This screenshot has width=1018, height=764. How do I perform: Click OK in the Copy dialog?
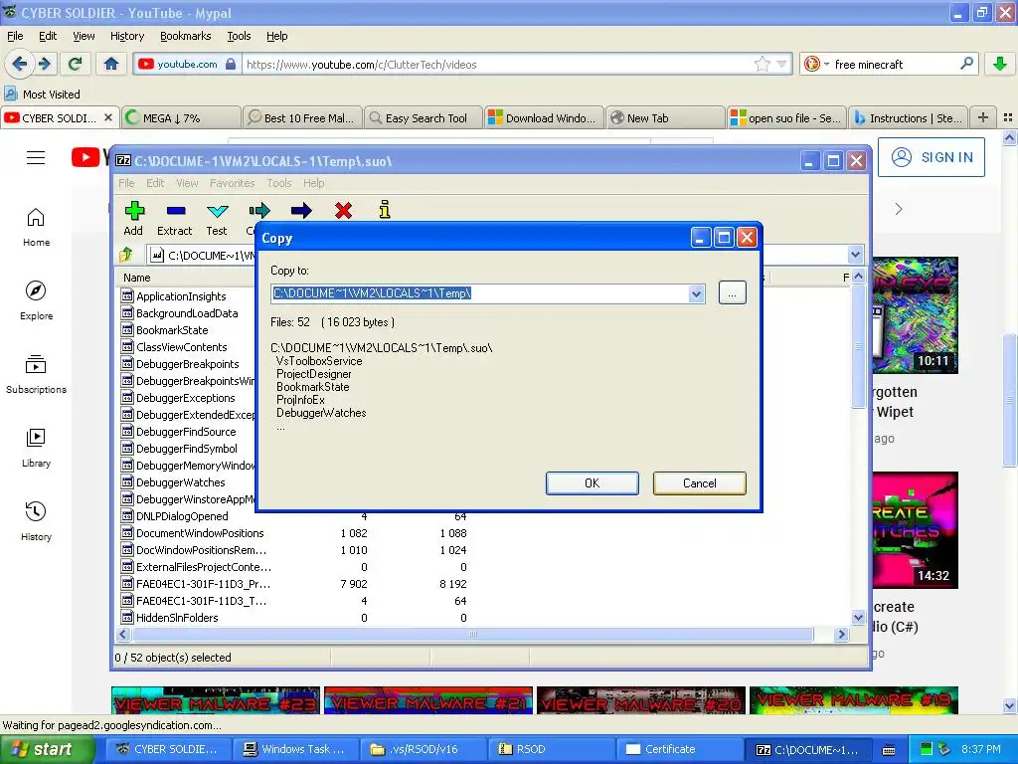pyautogui.click(x=593, y=483)
